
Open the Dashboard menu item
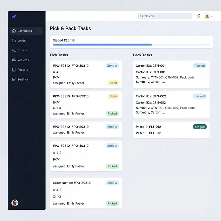click(26, 31)
